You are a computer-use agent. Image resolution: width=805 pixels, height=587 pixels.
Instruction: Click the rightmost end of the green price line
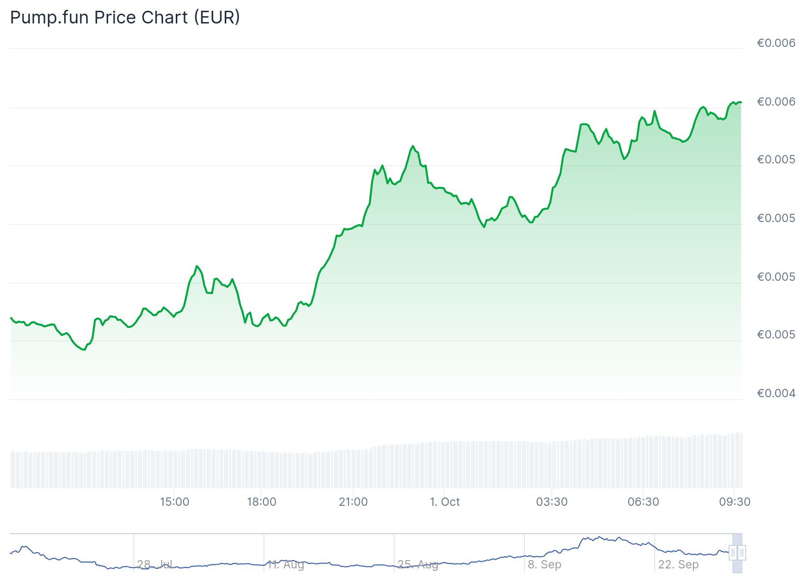pyautogui.click(x=741, y=102)
